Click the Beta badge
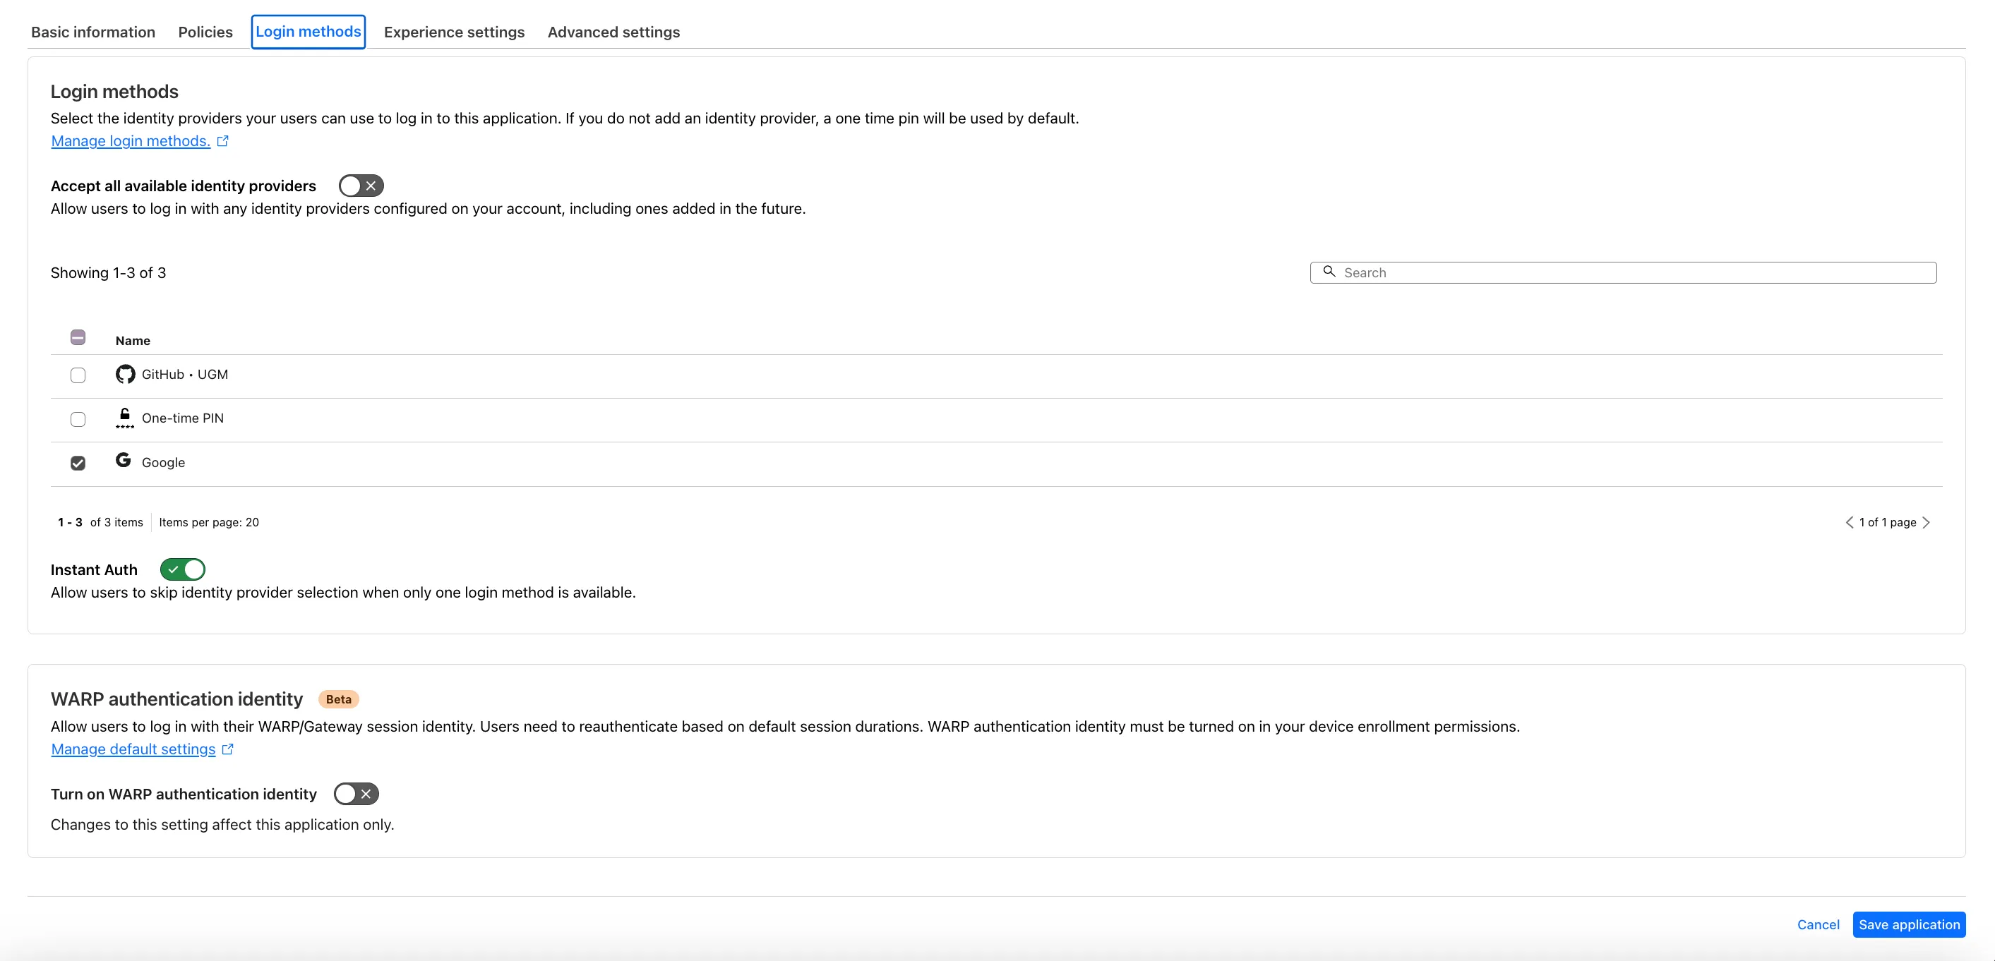Viewport: 1995px width, 961px height. pos(338,699)
